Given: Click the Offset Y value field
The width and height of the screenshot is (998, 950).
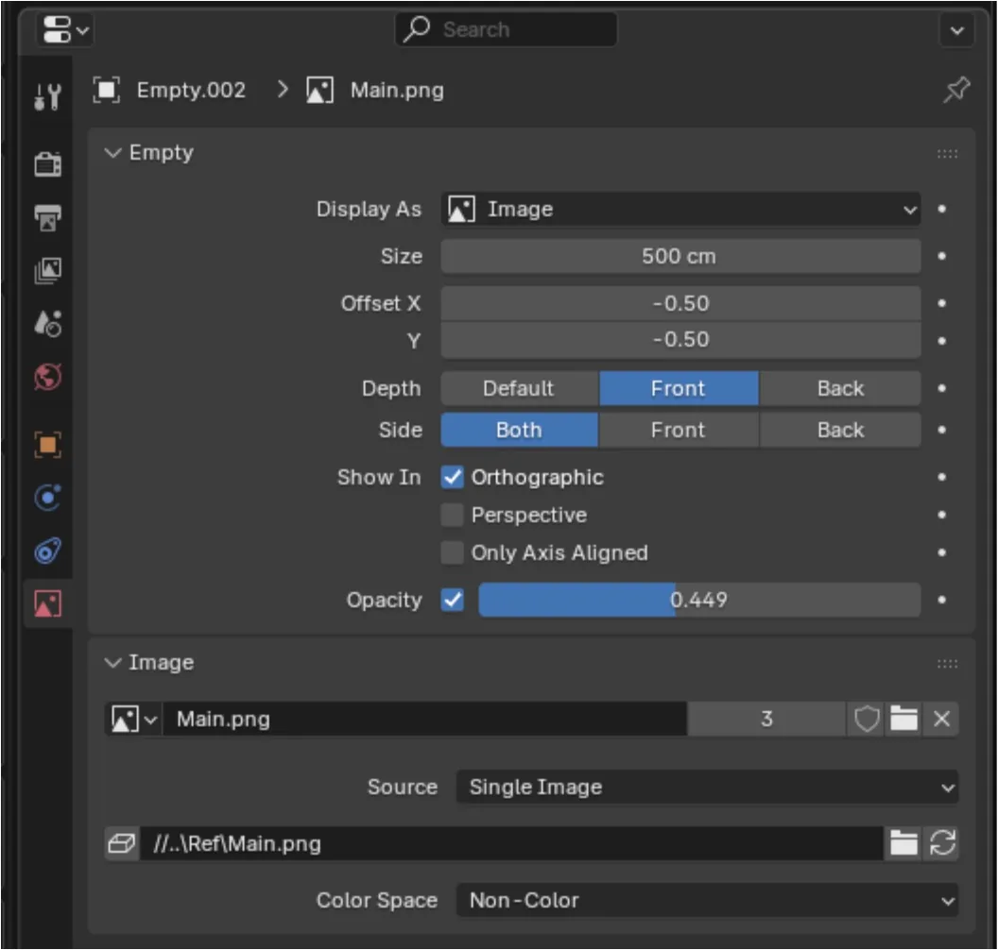Looking at the screenshot, I should pos(680,340).
